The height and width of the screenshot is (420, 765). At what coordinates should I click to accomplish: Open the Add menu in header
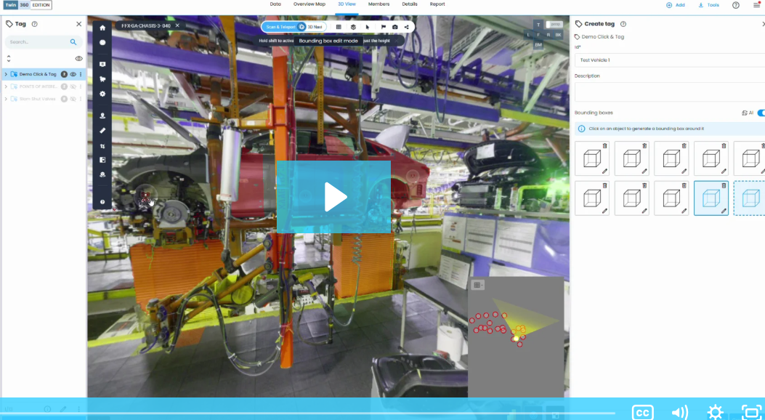tap(676, 5)
